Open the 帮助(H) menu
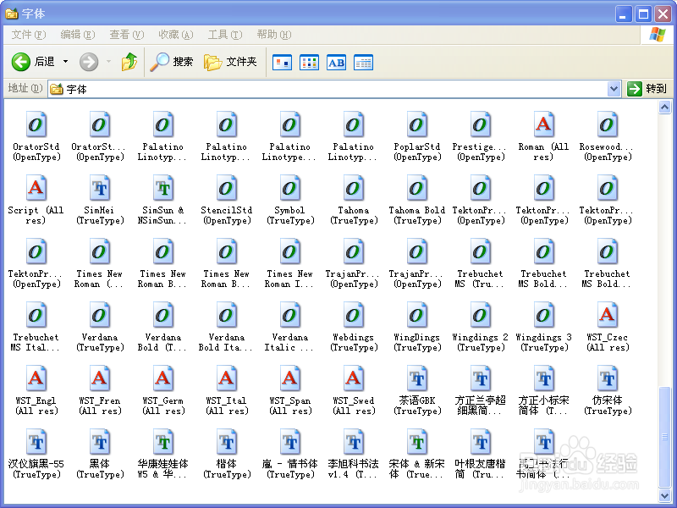 tap(274, 35)
